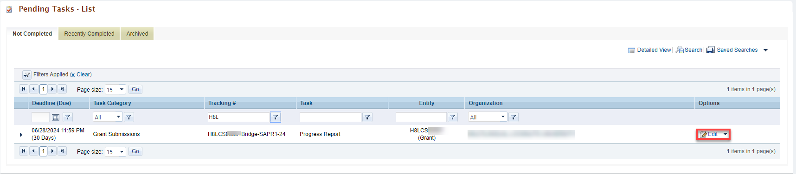
Task: Click the Saved Searches disk icon
Action: [711, 50]
